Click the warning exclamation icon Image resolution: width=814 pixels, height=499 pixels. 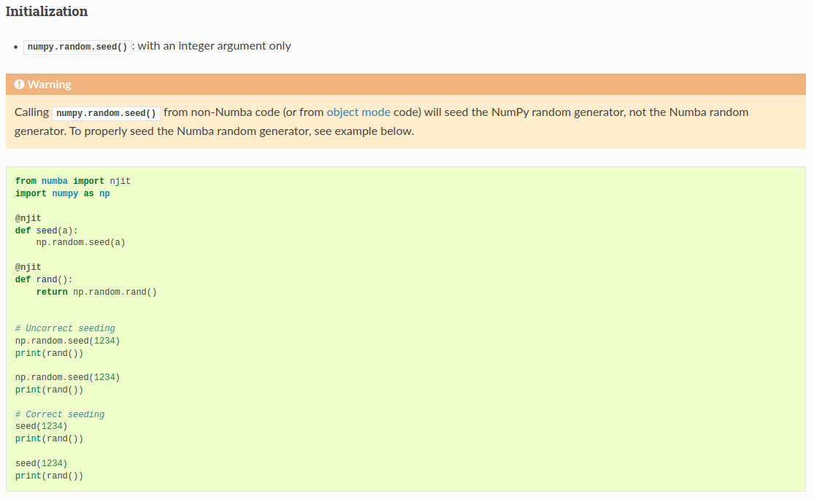(x=19, y=84)
